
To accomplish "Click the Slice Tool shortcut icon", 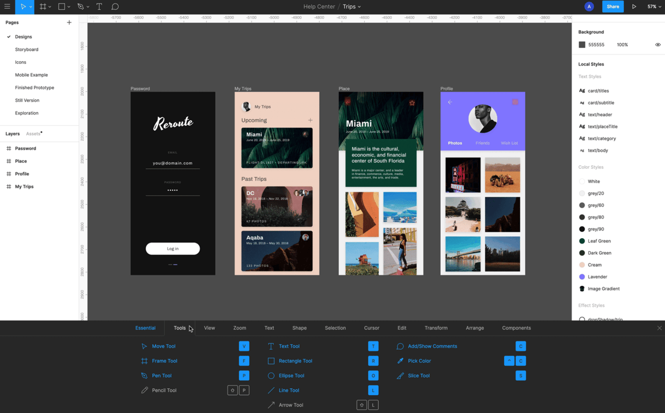I will coord(400,375).
